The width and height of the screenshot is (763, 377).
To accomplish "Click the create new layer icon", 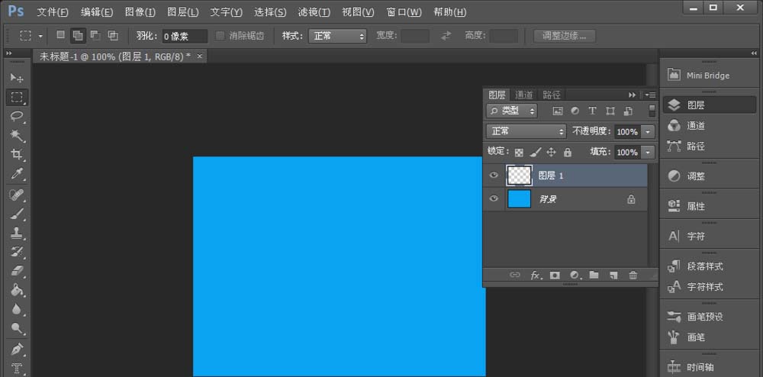I will coord(613,275).
